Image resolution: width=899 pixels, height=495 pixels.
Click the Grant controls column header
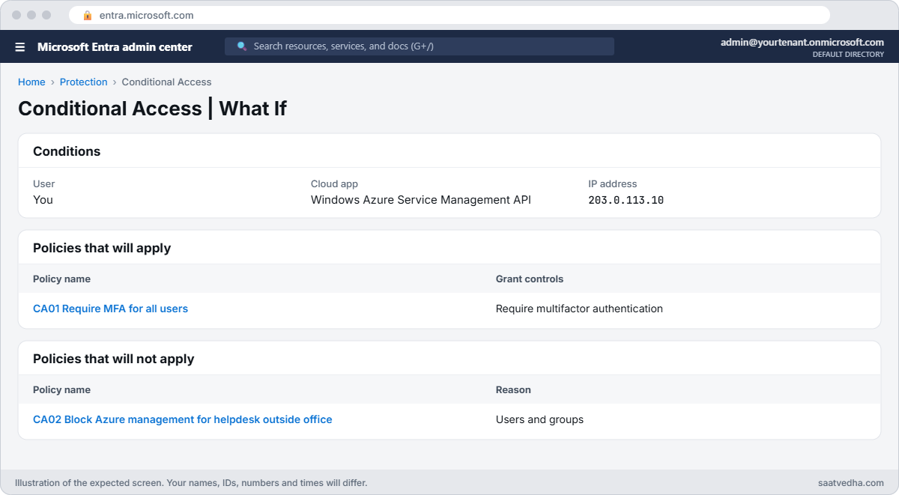coord(530,279)
